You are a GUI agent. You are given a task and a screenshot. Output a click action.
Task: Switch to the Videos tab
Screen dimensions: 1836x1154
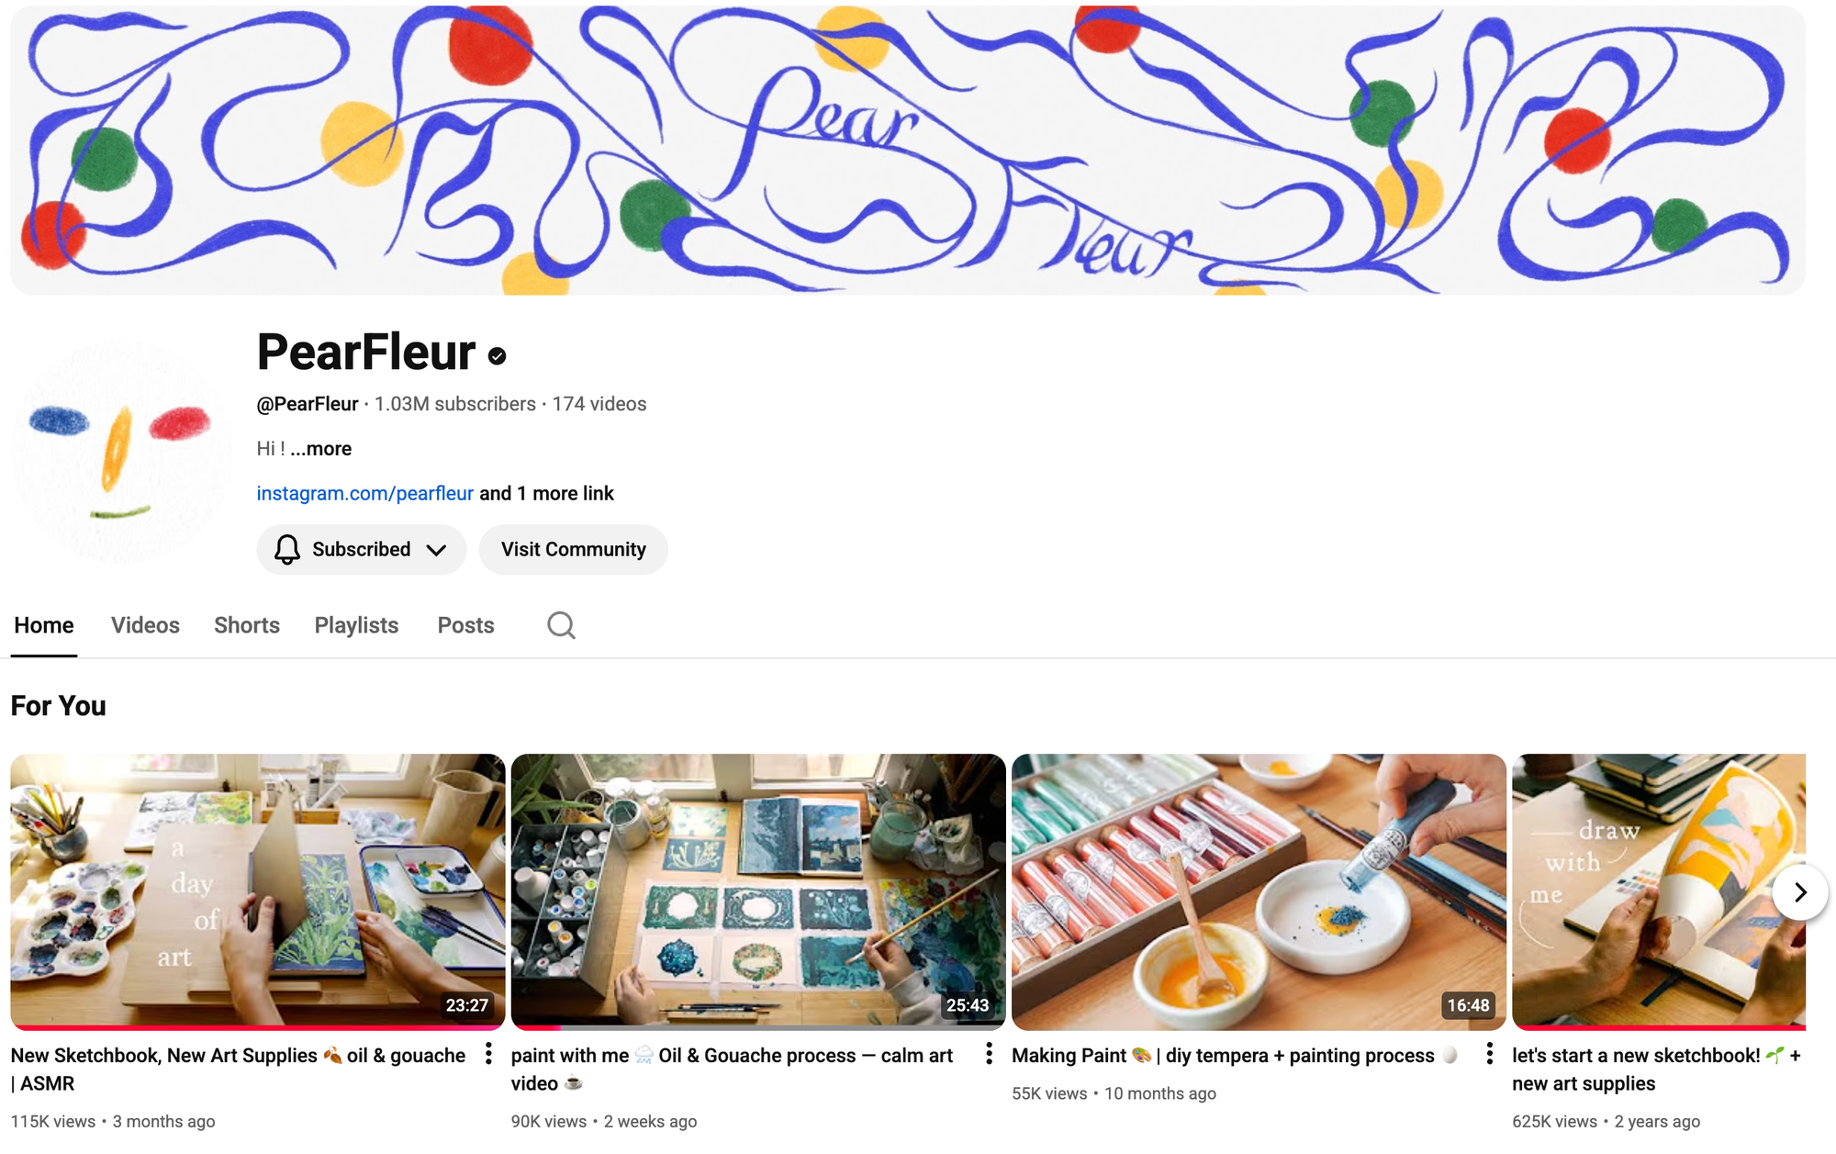pyautogui.click(x=145, y=625)
